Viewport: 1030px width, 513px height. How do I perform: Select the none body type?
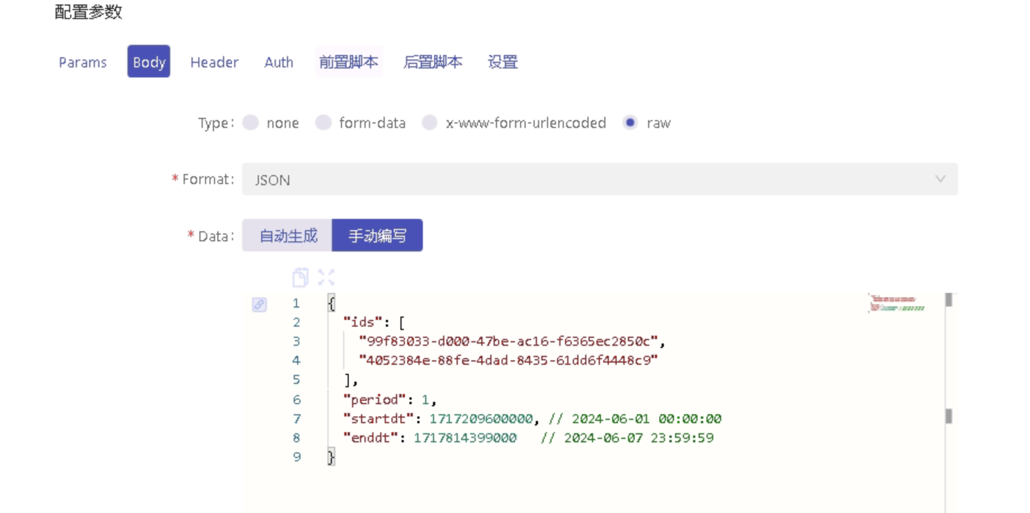(250, 123)
